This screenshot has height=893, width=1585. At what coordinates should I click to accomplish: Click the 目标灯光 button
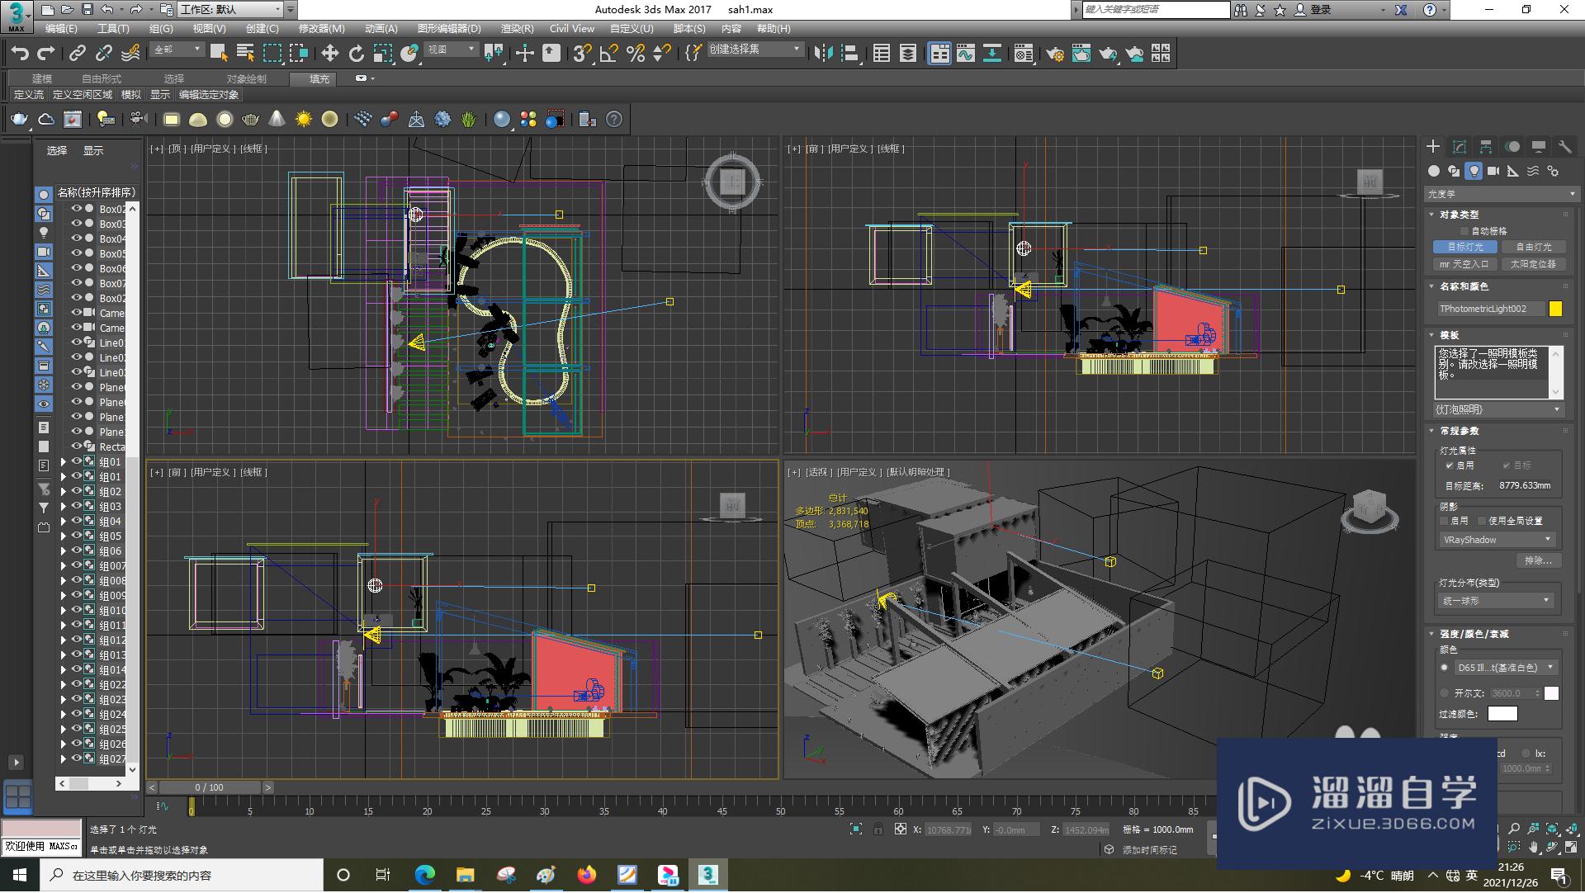[1465, 247]
